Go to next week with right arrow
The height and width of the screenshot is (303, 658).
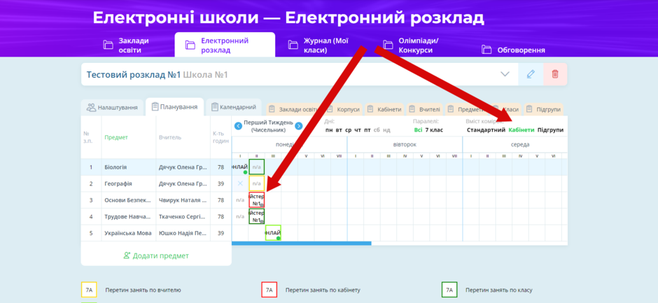[x=299, y=126]
